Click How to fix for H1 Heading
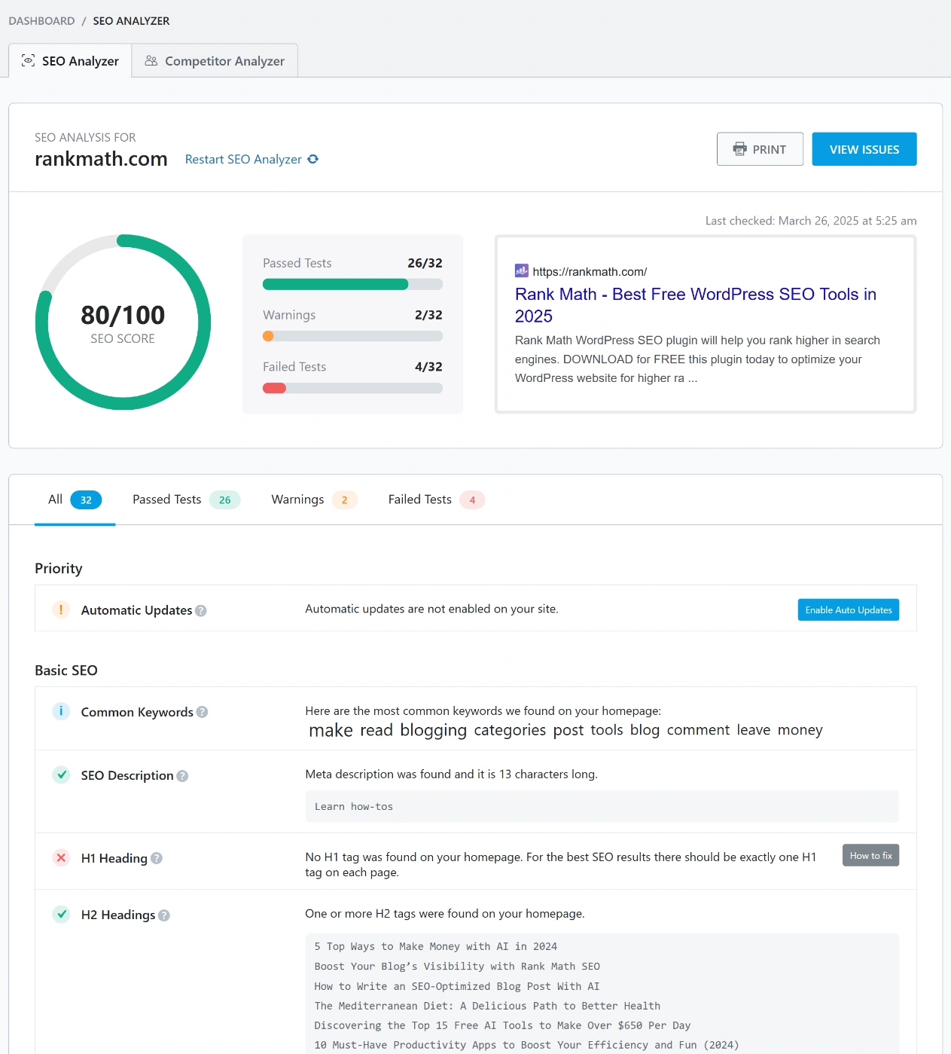 tap(870, 856)
